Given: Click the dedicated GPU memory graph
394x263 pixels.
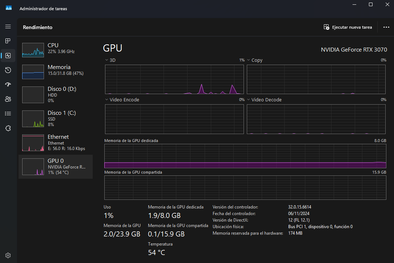Looking at the screenshot, I should (x=245, y=156).
